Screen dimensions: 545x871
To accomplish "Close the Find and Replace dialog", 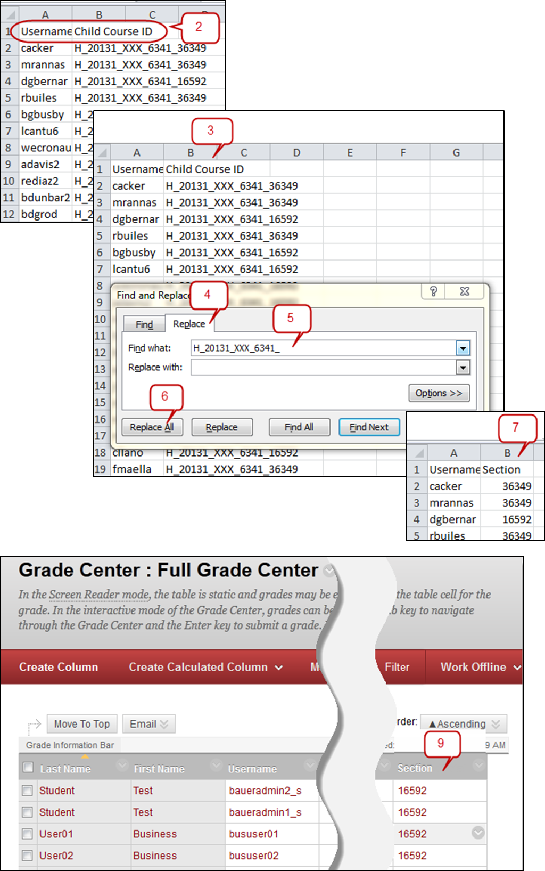I will click(465, 291).
